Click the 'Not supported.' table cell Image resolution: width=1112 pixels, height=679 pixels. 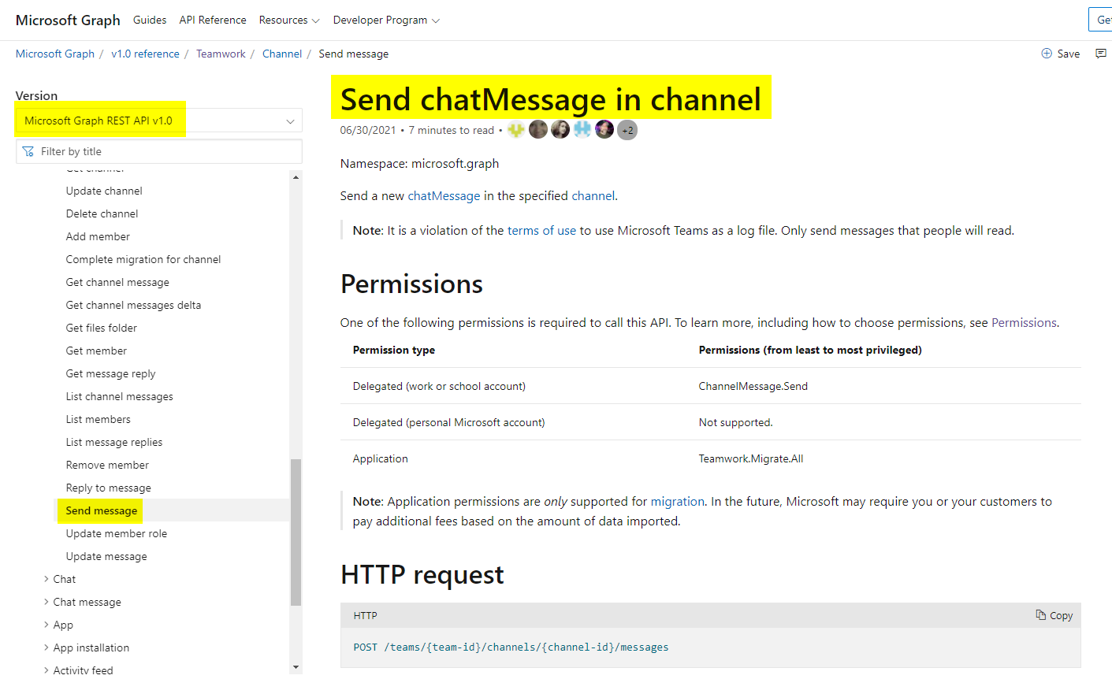tap(735, 422)
